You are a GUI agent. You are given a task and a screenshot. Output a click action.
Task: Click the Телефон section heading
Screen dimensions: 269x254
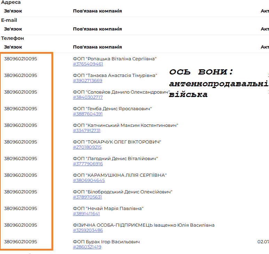point(13,38)
